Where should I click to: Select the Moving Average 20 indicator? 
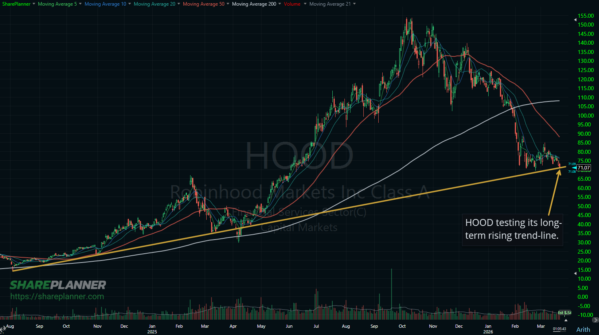[154, 4]
